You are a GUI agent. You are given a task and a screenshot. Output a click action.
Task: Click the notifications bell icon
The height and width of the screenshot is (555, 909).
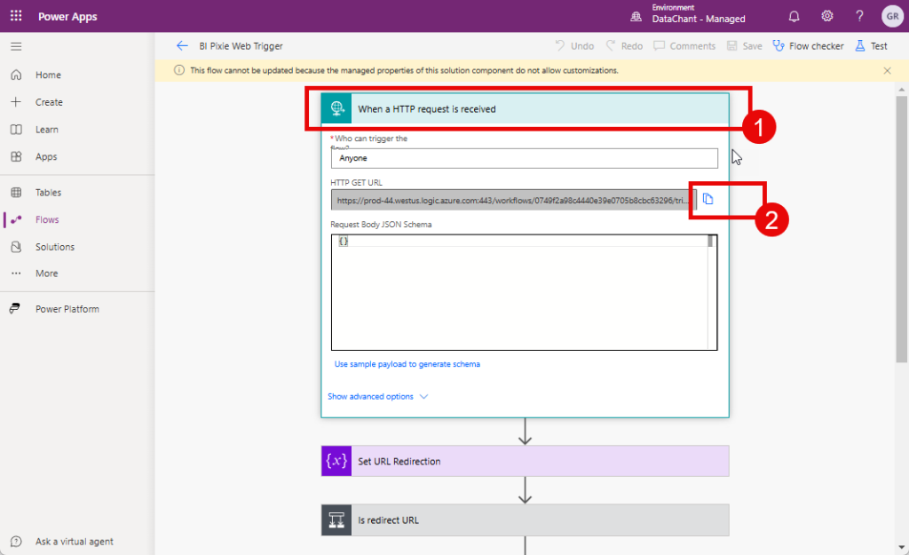pyautogui.click(x=794, y=16)
